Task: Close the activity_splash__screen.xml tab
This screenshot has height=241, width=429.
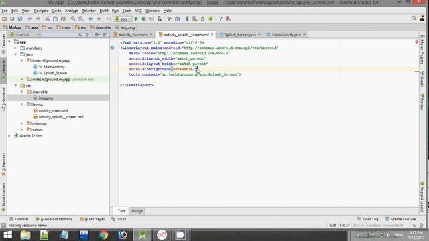Action: (212, 35)
